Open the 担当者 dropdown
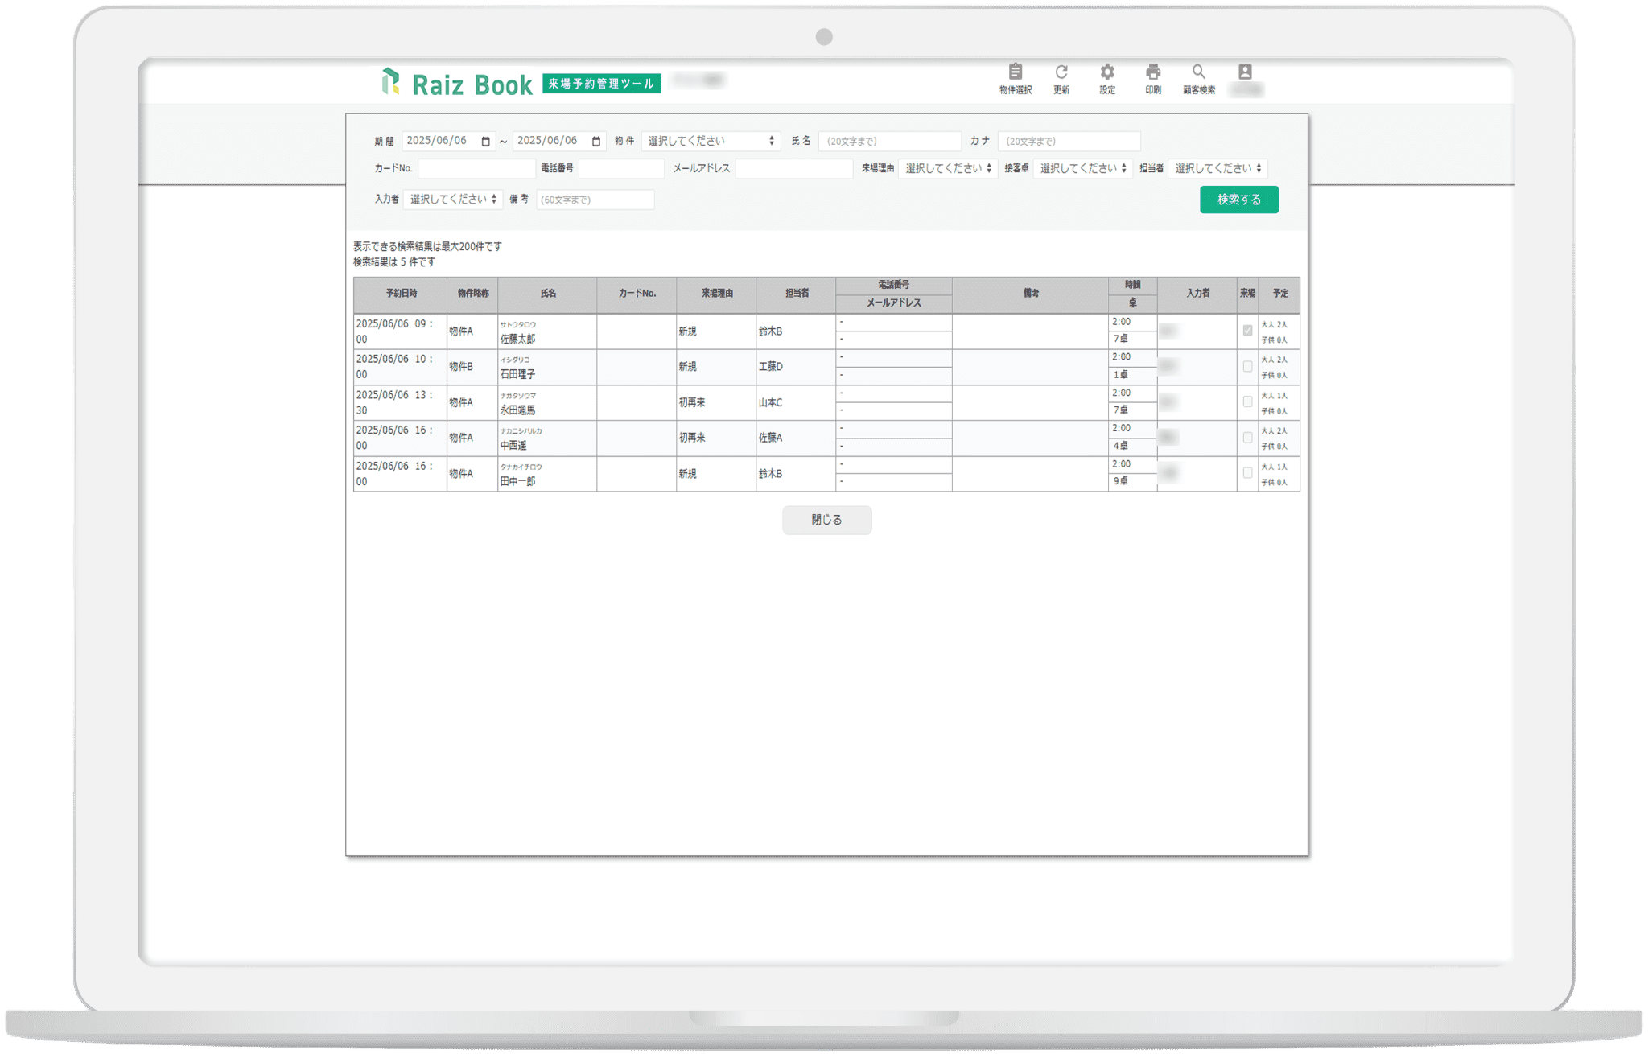This screenshot has width=1648, height=1054. tap(1217, 168)
